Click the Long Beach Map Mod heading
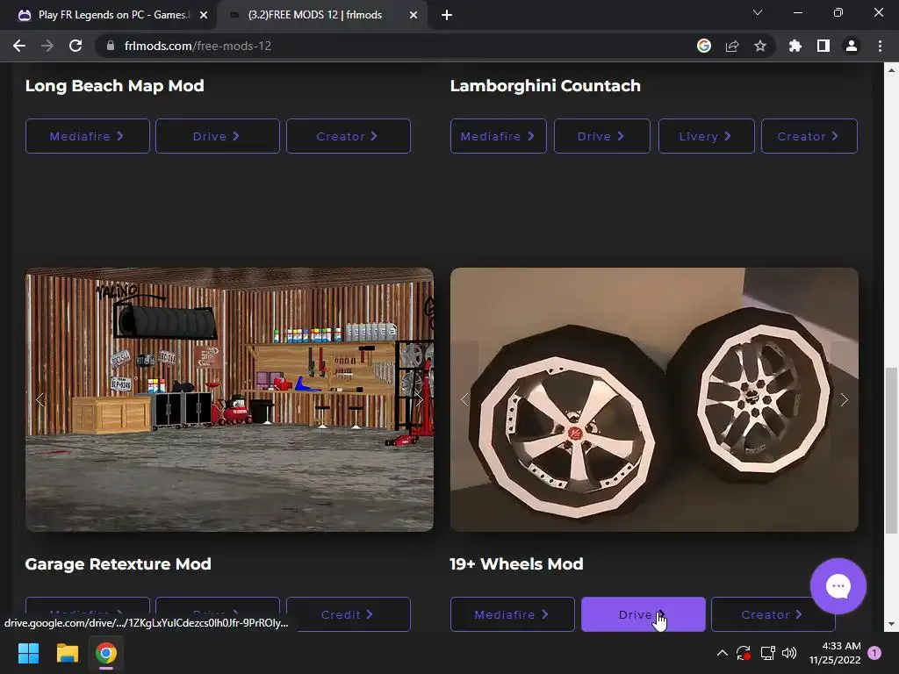Screen dimensions: 899x674 tap(115, 86)
